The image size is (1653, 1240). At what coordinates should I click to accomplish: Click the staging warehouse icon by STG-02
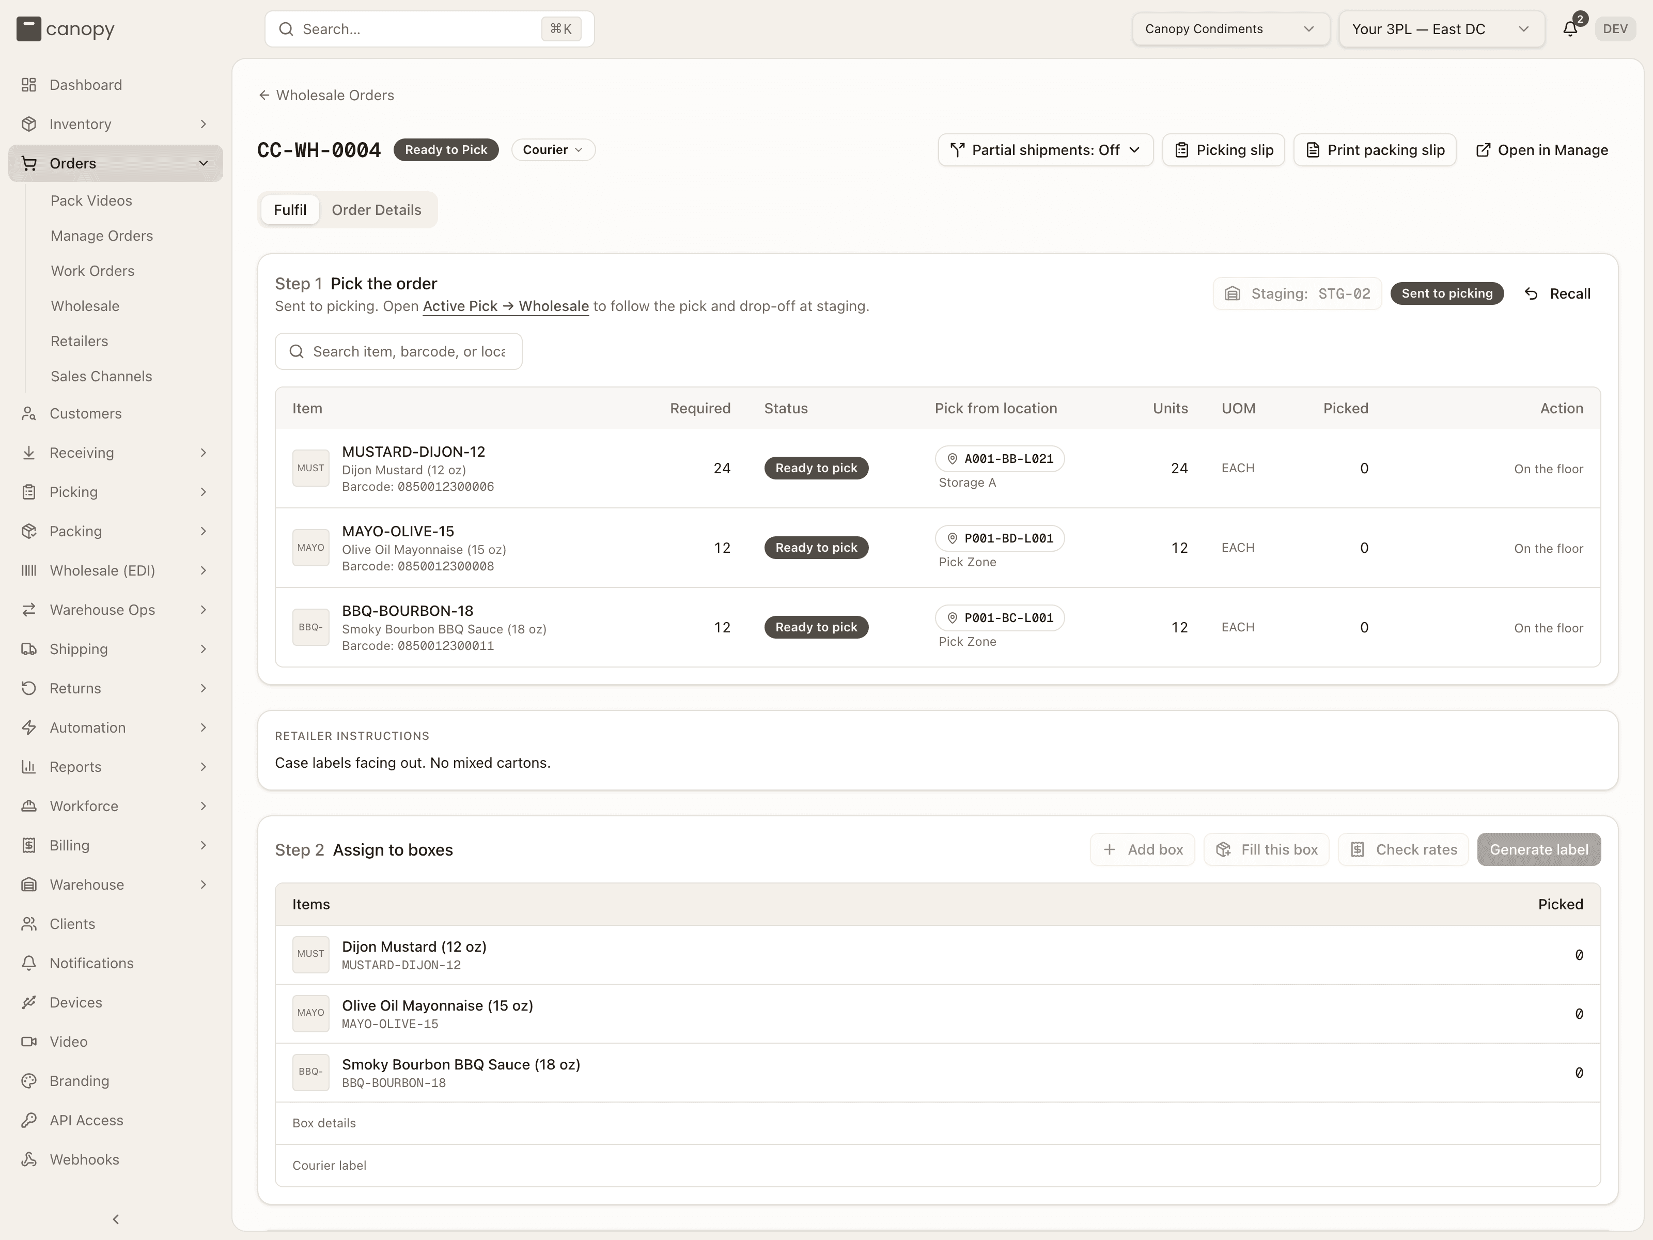point(1233,294)
